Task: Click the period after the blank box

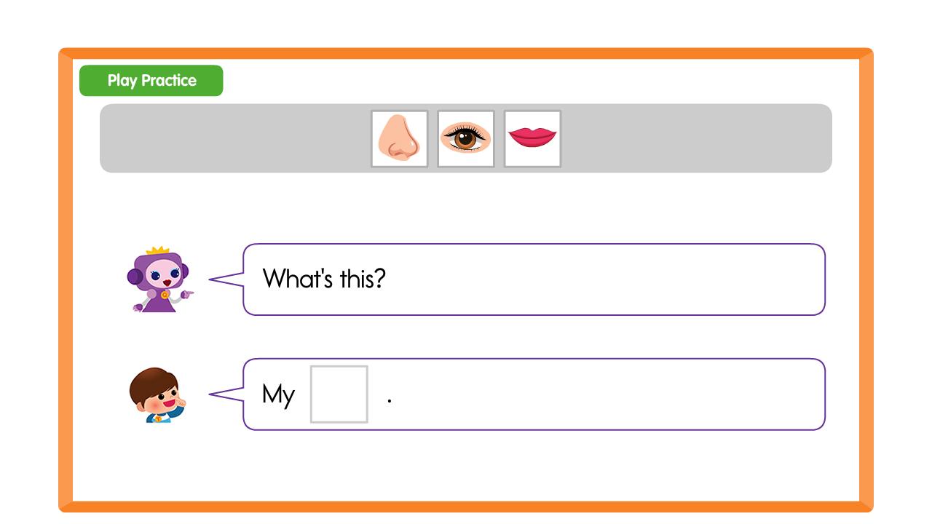Action: [390, 401]
